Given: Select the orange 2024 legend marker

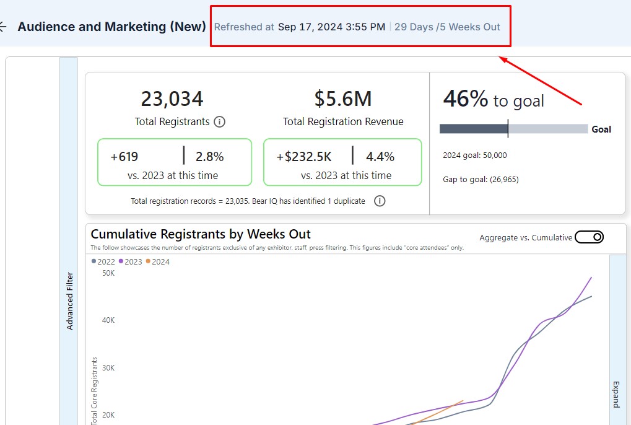Looking at the screenshot, I should [149, 261].
